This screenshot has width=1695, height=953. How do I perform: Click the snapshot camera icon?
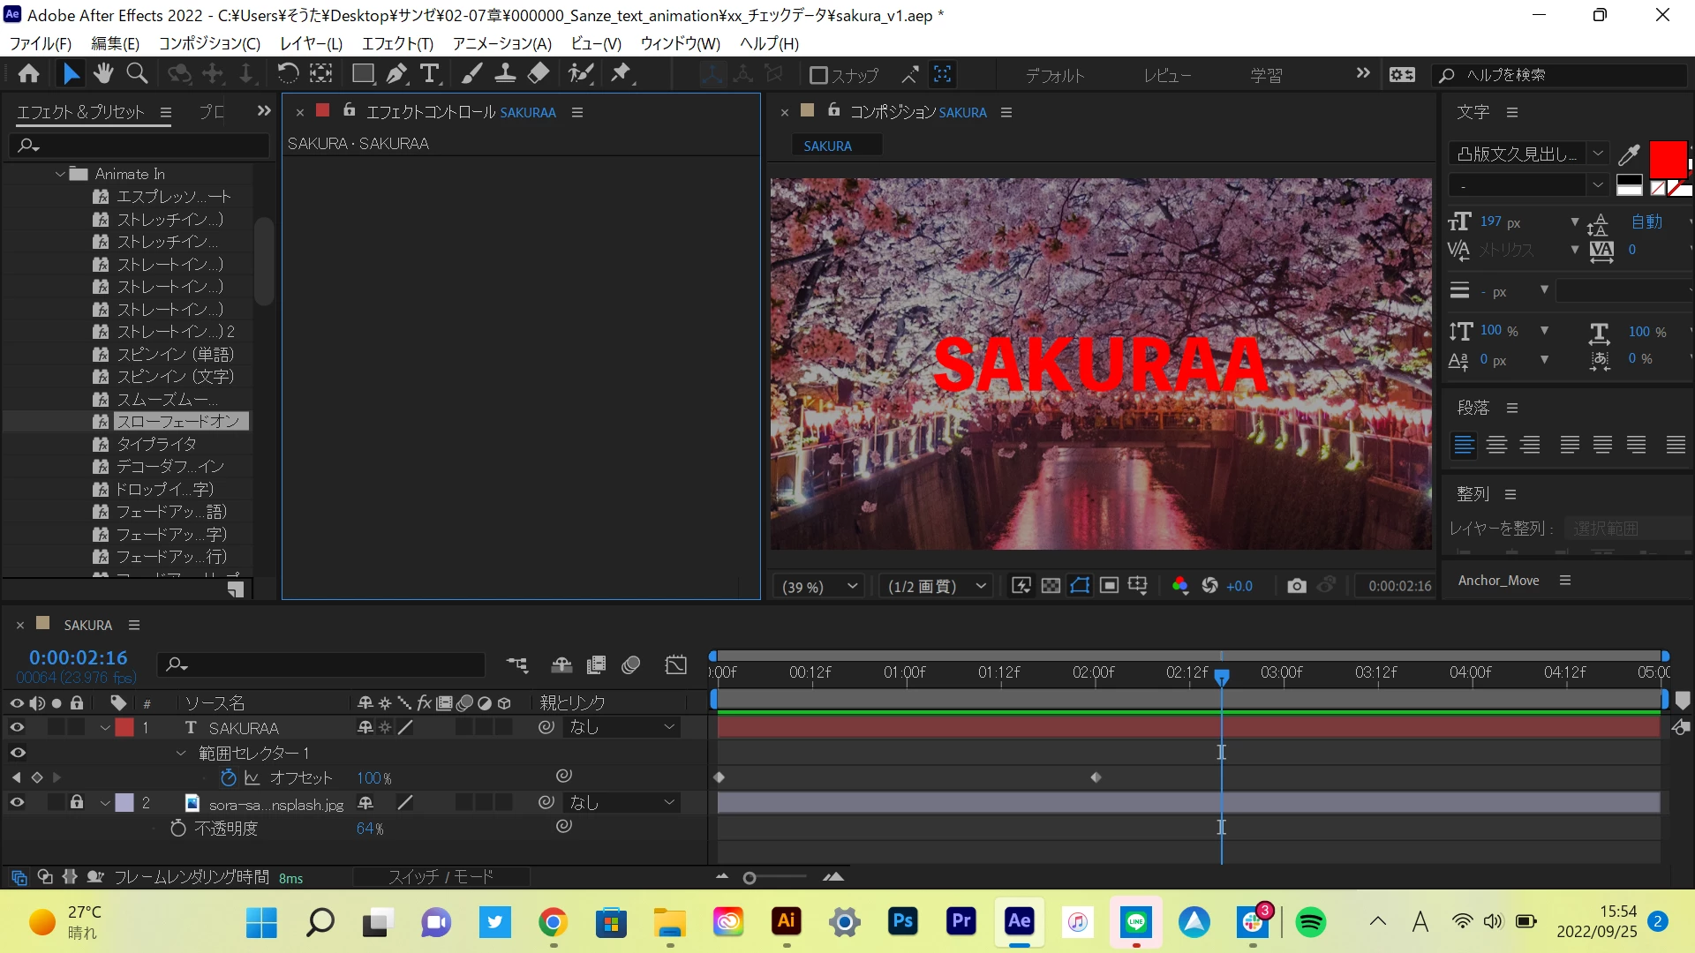click(1296, 586)
